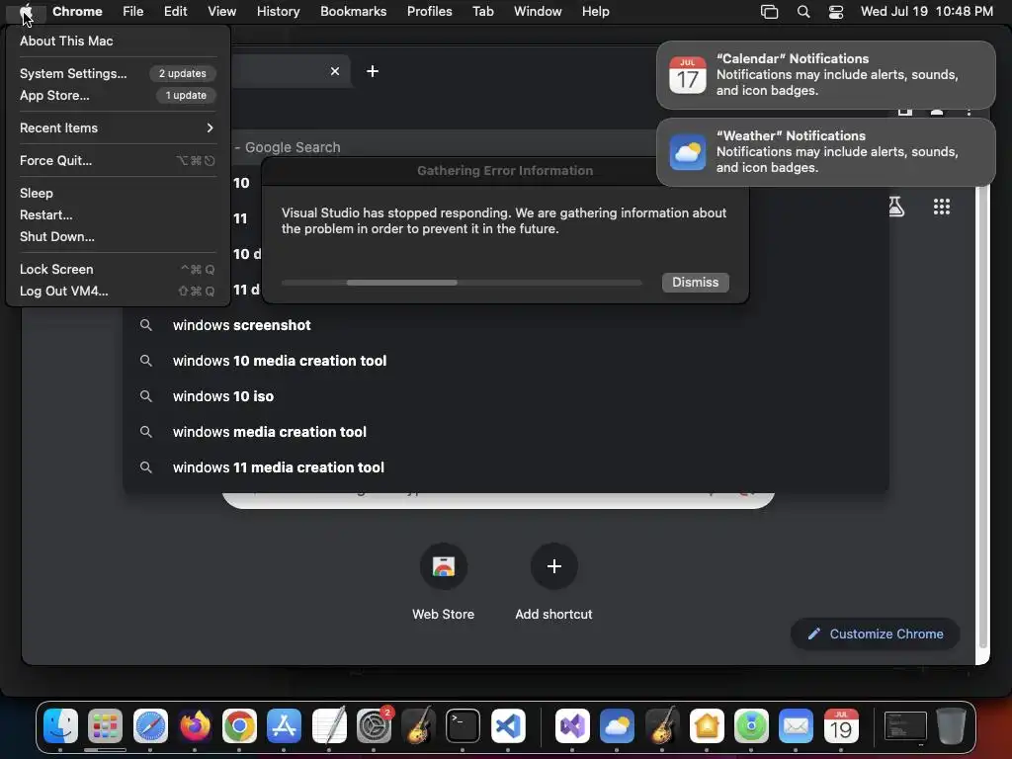Open the Apple menu icon
The image size is (1012, 759).
pos(26,11)
